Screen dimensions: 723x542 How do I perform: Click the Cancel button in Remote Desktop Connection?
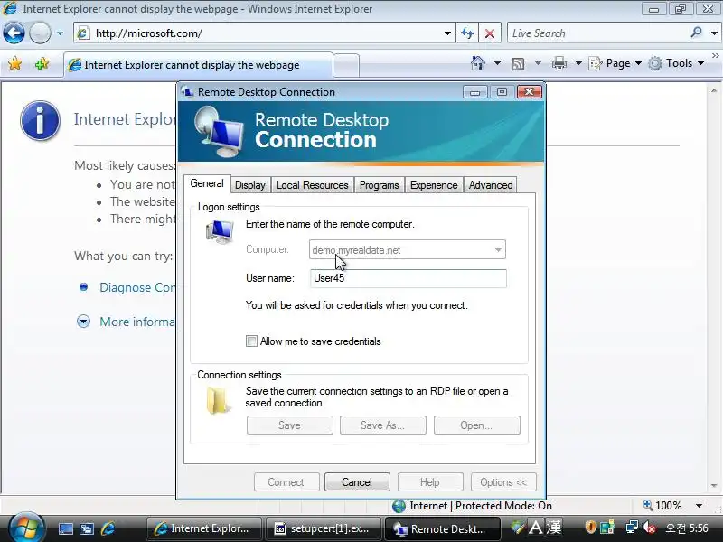357,482
